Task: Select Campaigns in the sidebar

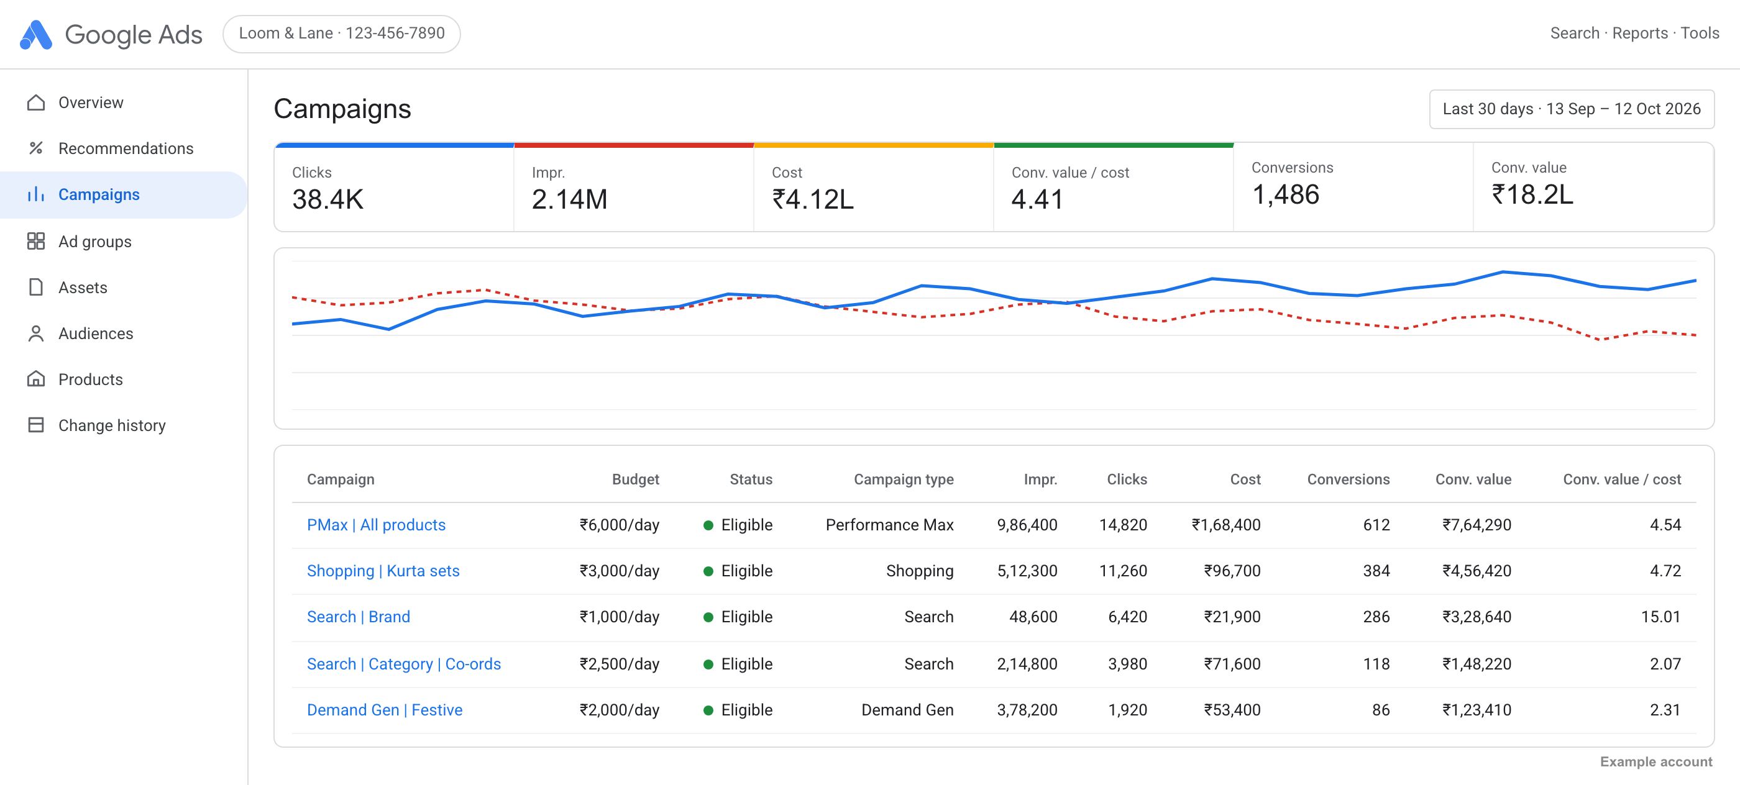Action: pos(123,194)
